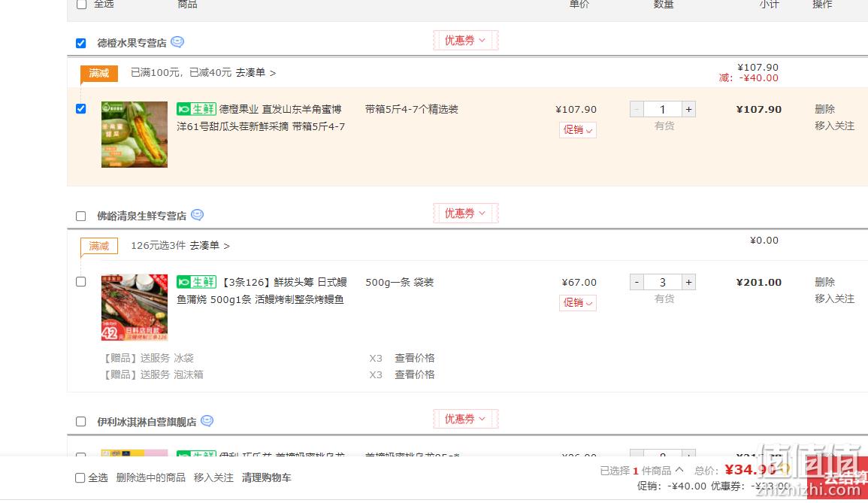Open 德橙水果专营店 store name link
The image size is (868, 503).
pyautogui.click(x=132, y=43)
